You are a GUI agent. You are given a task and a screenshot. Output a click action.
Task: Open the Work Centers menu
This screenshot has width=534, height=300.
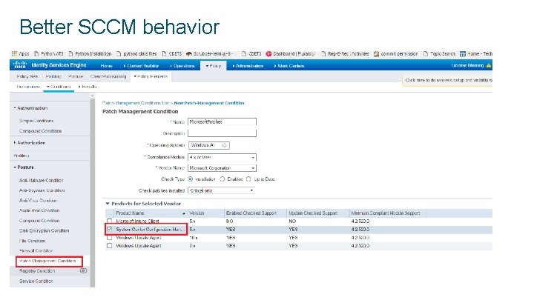[x=289, y=66]
